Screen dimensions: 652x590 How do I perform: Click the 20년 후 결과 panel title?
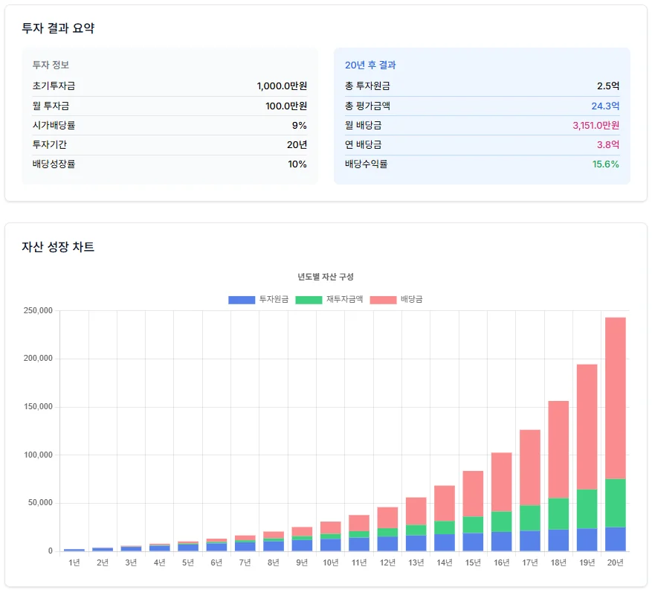370,65
